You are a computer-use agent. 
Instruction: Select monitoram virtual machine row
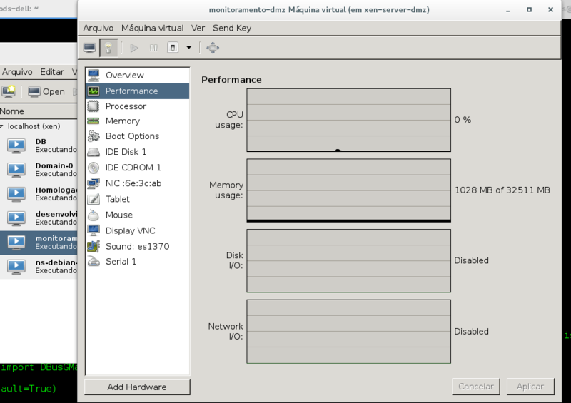click(x=39, y=243)
